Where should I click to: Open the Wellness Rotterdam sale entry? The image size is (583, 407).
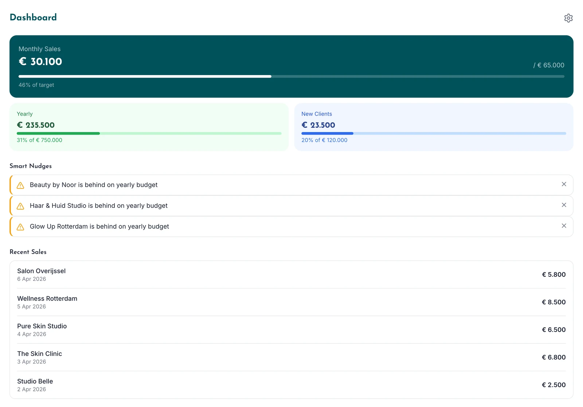tap(291, 302)
